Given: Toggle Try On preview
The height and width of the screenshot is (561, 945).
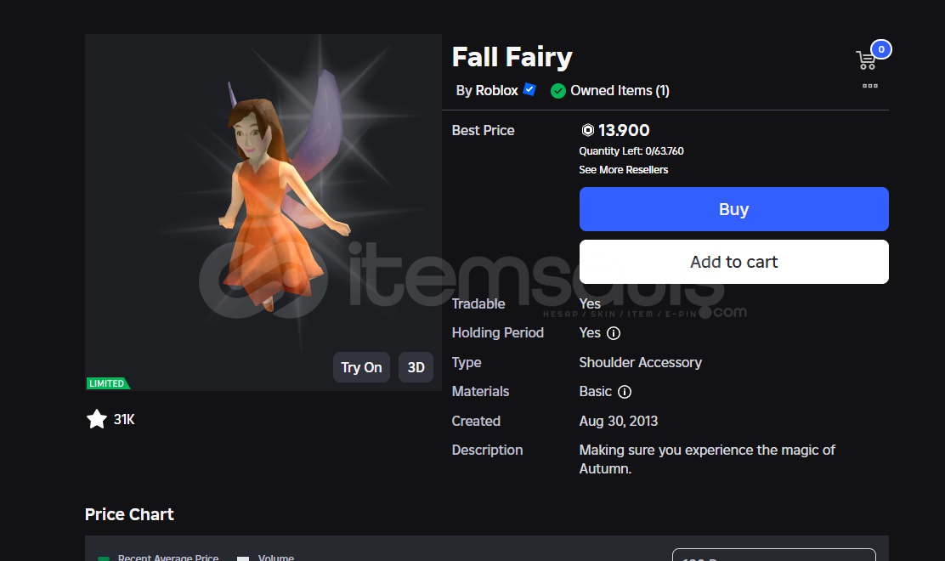Looking at the screenshot, I should pyautogui.click(x=361, y=367).
